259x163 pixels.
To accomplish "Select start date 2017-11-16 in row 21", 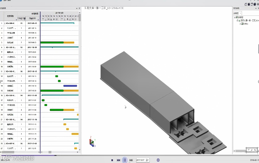I will (x=32, y=120).
